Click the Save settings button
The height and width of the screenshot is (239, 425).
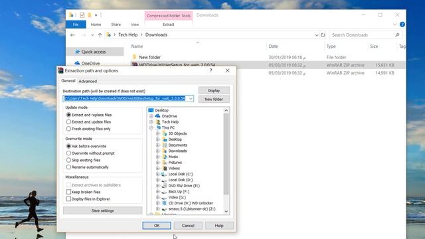point(102,210)
